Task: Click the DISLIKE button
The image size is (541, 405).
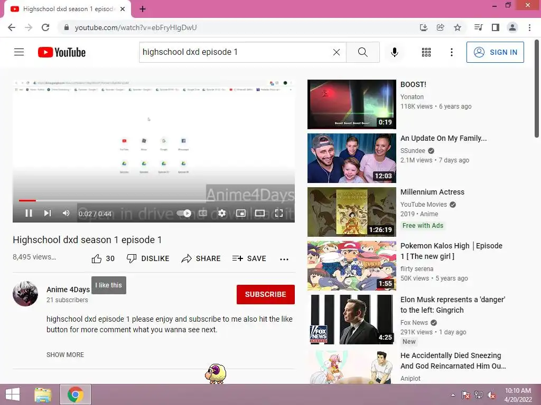Action: pos(148,258)
